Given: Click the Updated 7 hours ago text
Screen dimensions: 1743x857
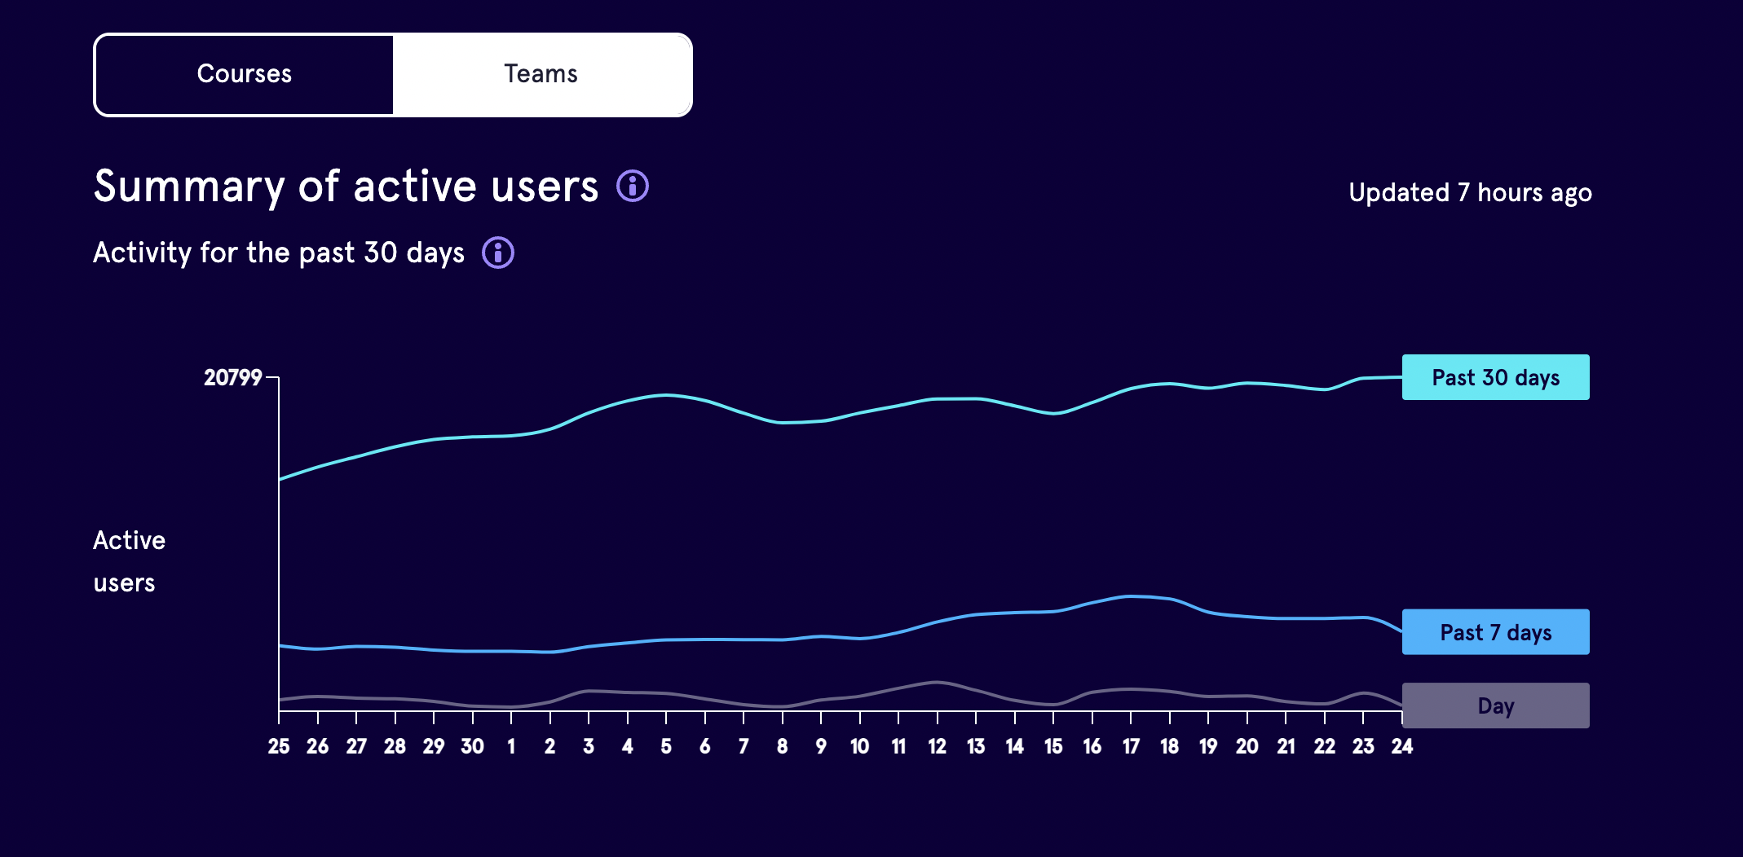Looking at the screenshot, I should point(1470,193).
